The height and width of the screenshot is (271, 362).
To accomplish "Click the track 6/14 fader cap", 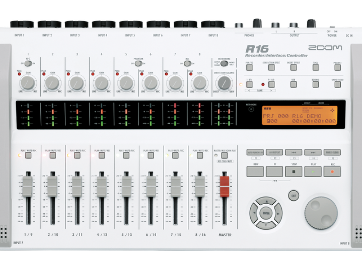I will tap(151, 187).
